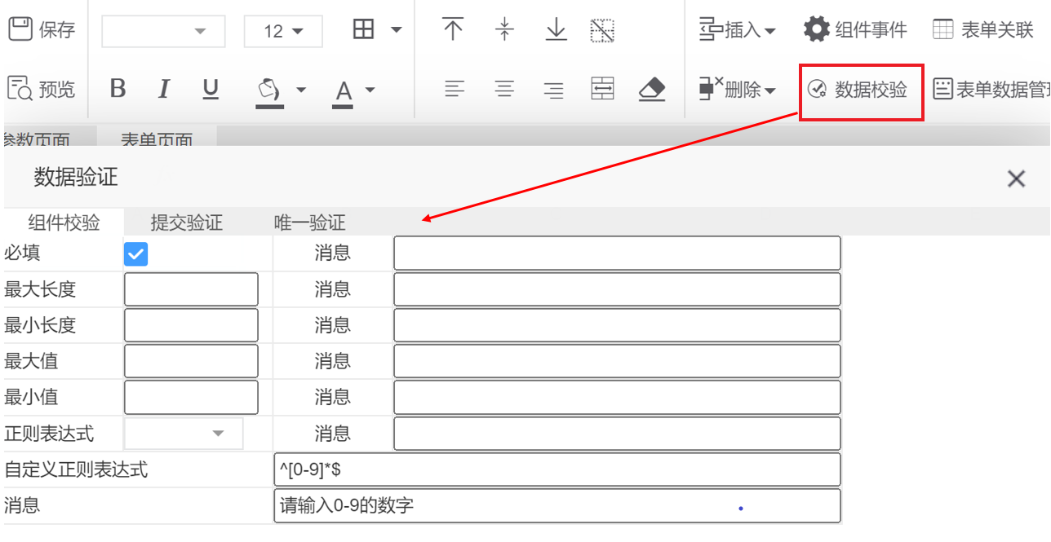
Task: Click the 最小长度 message input field
Action: coord(617,325)
